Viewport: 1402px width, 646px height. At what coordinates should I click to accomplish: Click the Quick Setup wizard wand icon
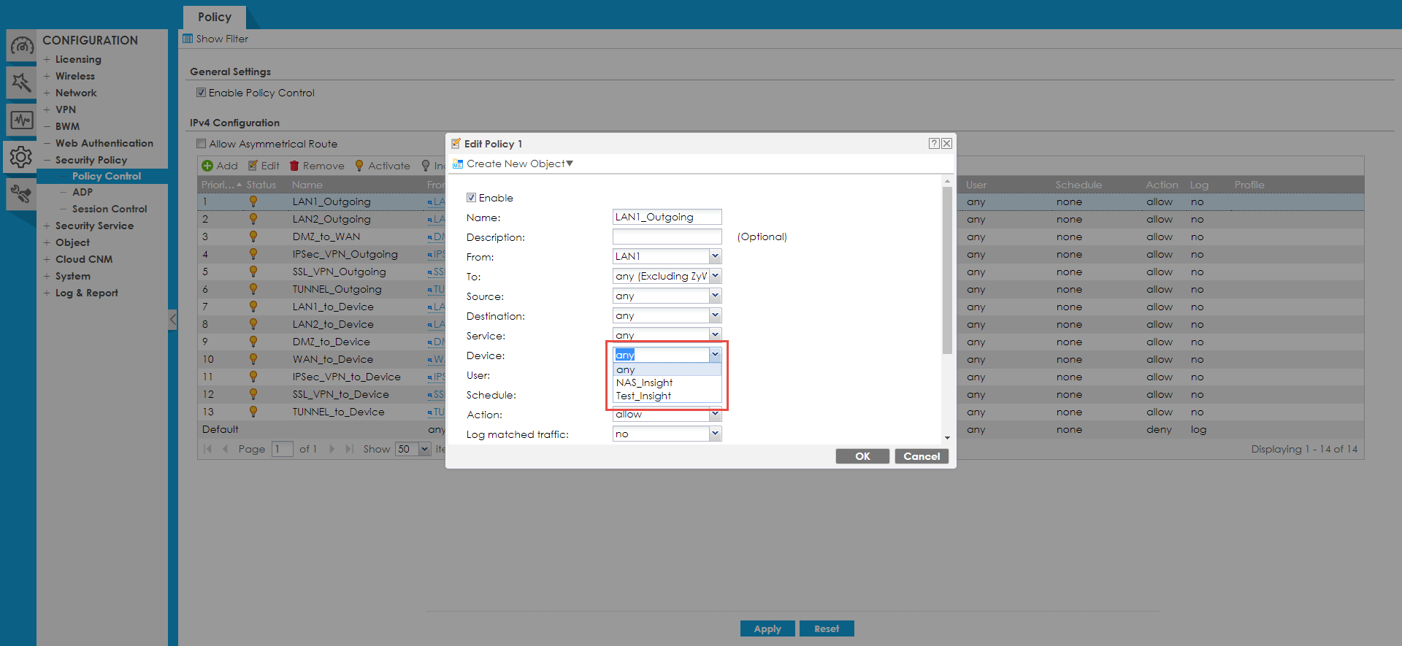click(x=21, y=82)
